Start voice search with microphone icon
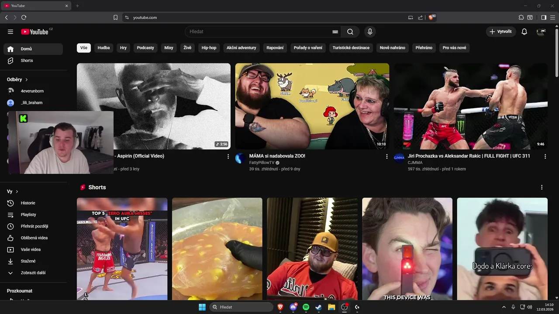Image resolution: width=559 pixels, height=314 pixels. 370,31
